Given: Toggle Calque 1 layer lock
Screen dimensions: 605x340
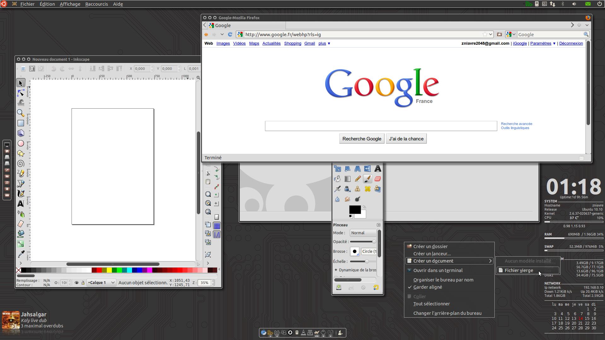Looking at the screenshot, I should (83, 283).
